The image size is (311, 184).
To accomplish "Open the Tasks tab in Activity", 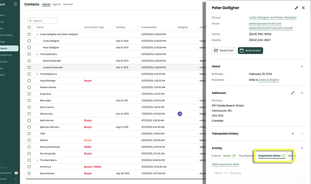I will click(x=227, y=156).
